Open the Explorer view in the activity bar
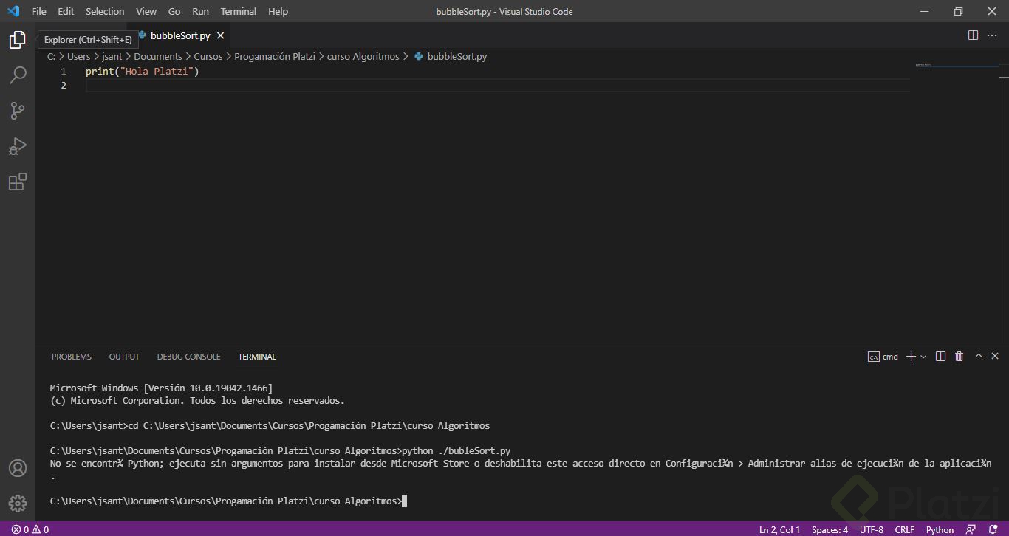 (x=18, y=40)
